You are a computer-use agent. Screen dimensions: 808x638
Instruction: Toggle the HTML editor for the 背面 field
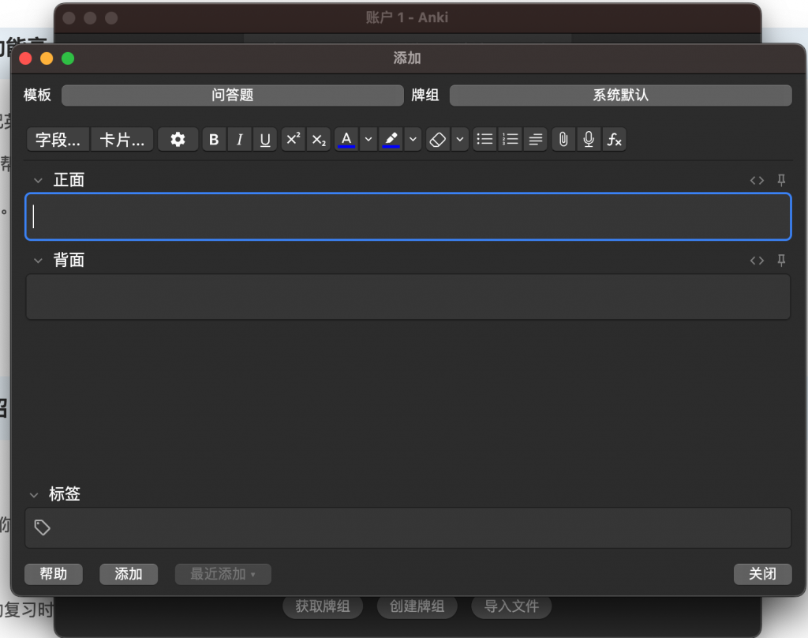pyautogui.click(x=756, y=261)
